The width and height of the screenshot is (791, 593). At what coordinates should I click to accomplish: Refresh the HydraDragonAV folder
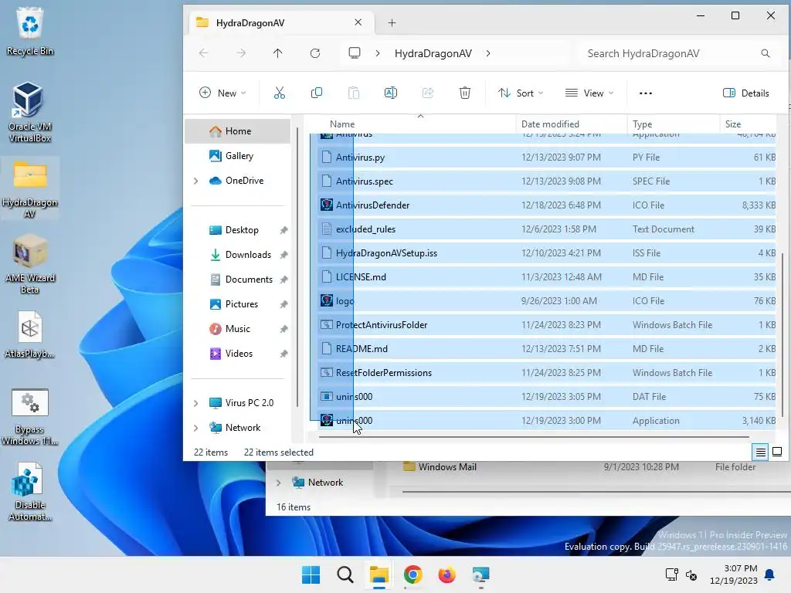tap(315, 53)
